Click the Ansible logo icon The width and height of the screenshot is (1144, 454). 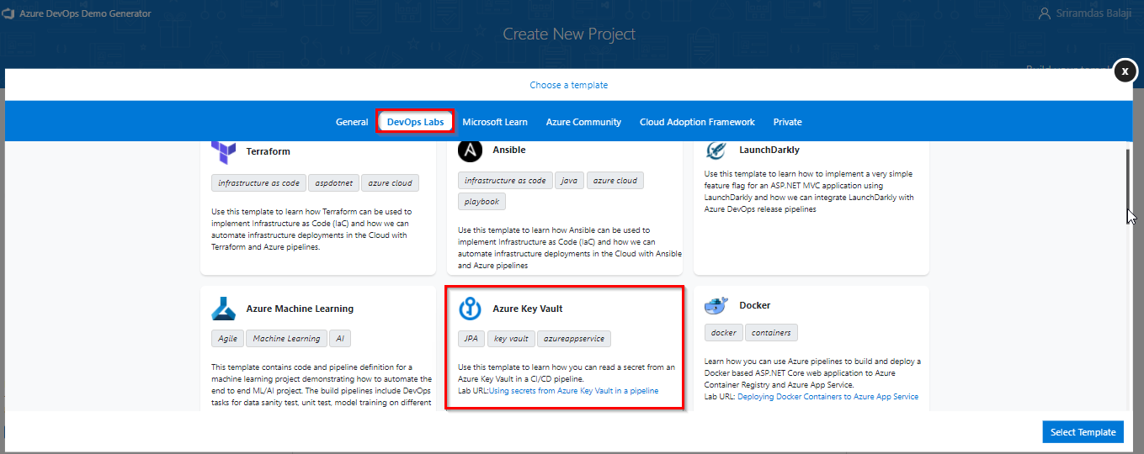coord(470,150)
